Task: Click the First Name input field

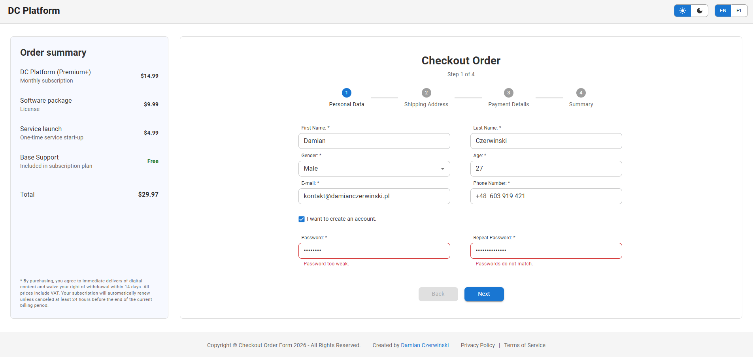Action: 374,141
